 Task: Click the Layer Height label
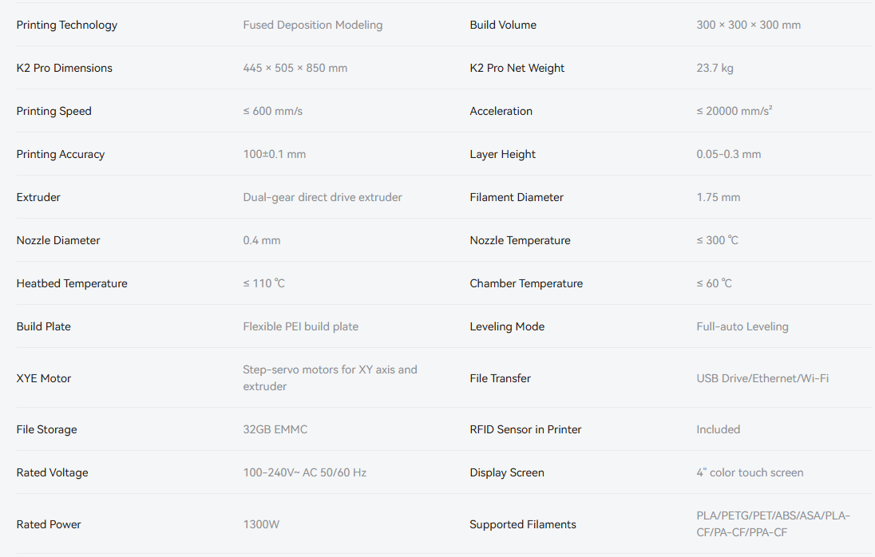(x=502, y=154)
